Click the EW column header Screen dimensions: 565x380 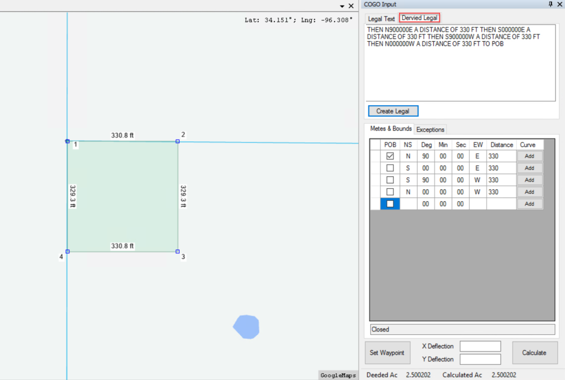point(478,145)
